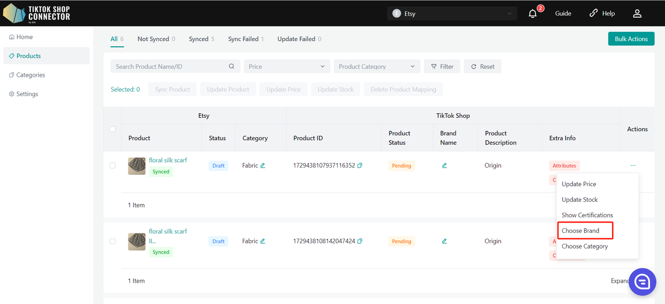The image size is (665, 304).
Task: Click Delete Product Mapping button
Action: tap(403, 89)
